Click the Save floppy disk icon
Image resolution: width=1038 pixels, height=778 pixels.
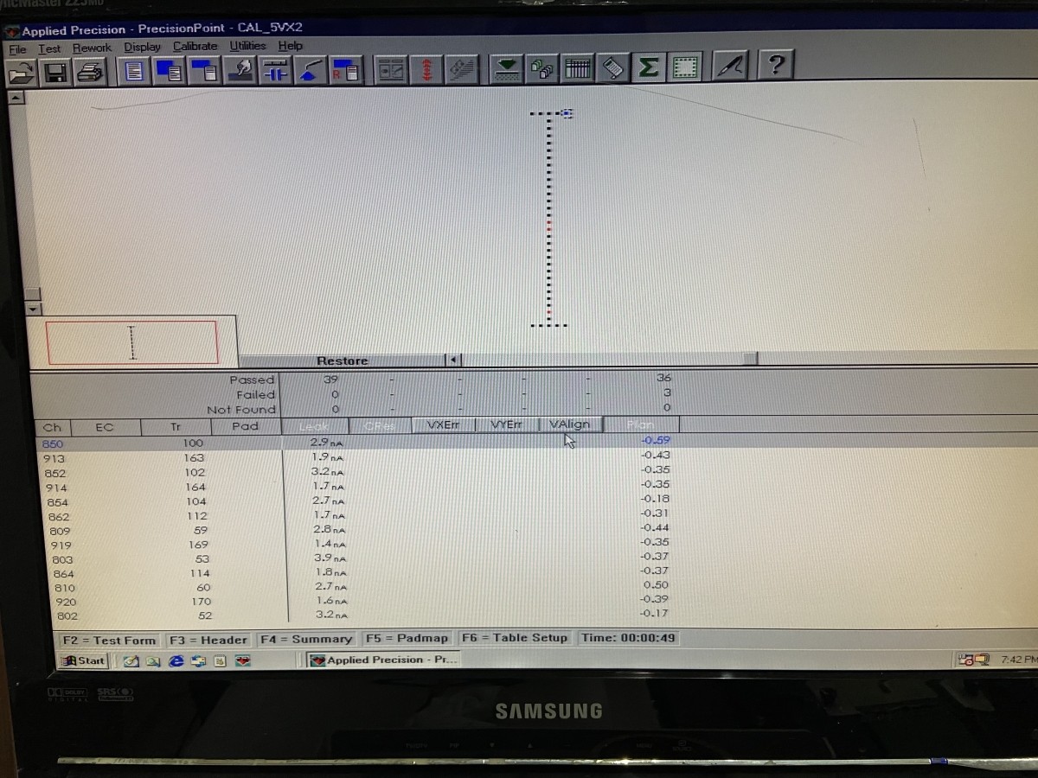(x=54, y=73)
